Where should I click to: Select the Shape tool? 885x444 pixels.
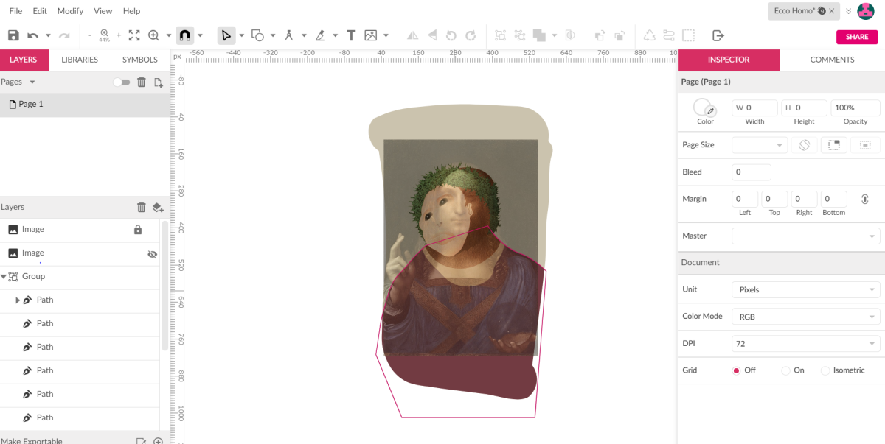pyautogui.click(x=257, y=35)
